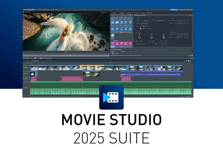
Task: Choose the blue droplet tile in lower row
Action: [121, 29]
